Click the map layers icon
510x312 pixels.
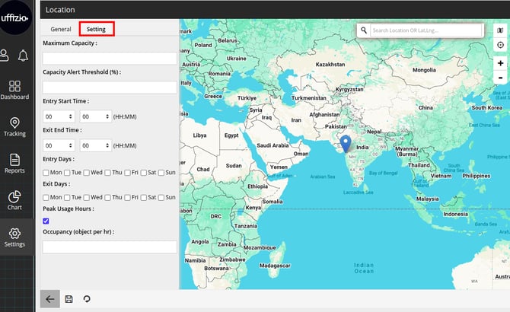(x=500, y=30)
